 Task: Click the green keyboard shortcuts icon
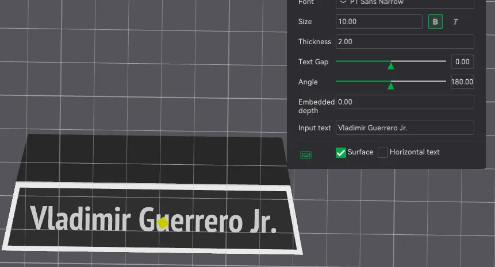pyautogui.click(x=306, y=155)
